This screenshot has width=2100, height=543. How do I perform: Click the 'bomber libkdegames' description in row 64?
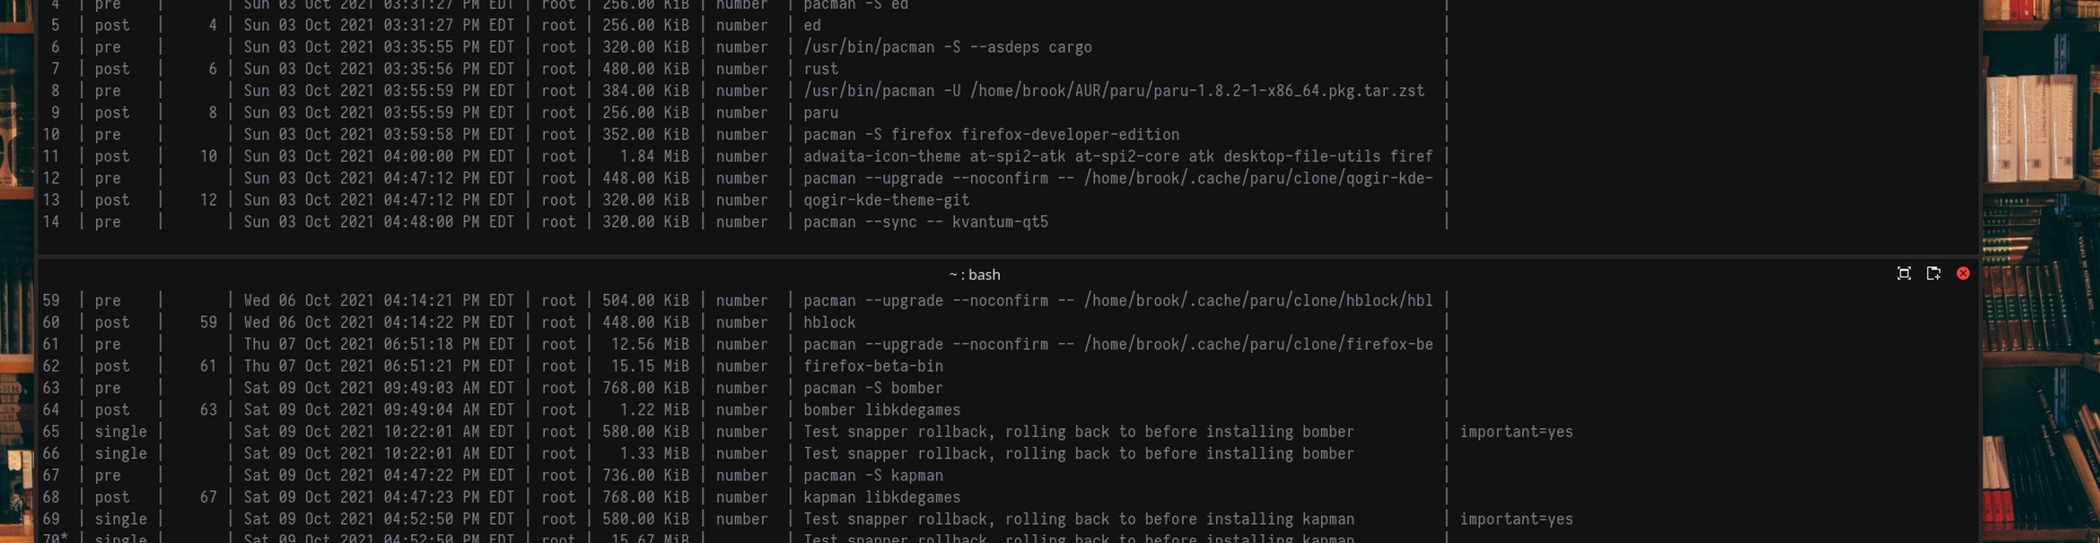pyautogui.click(x=881, y=410)
